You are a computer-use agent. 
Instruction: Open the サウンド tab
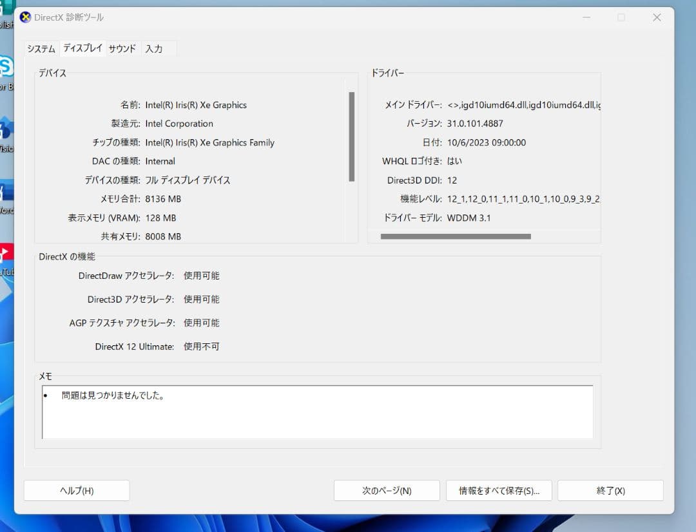click(122, 48)
